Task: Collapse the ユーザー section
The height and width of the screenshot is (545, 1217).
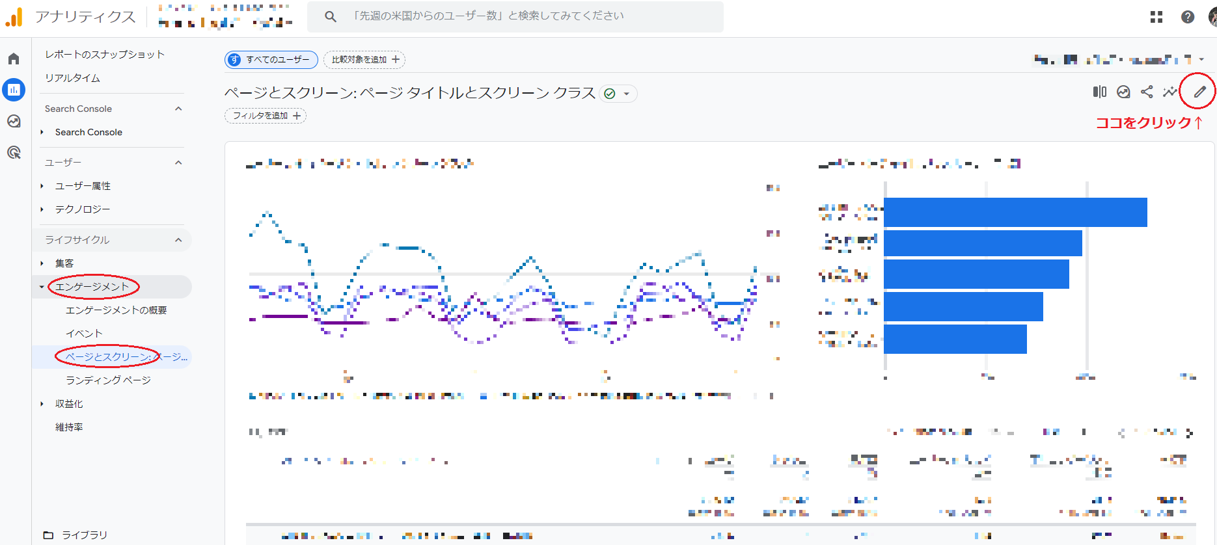Action: coord(178,163)
